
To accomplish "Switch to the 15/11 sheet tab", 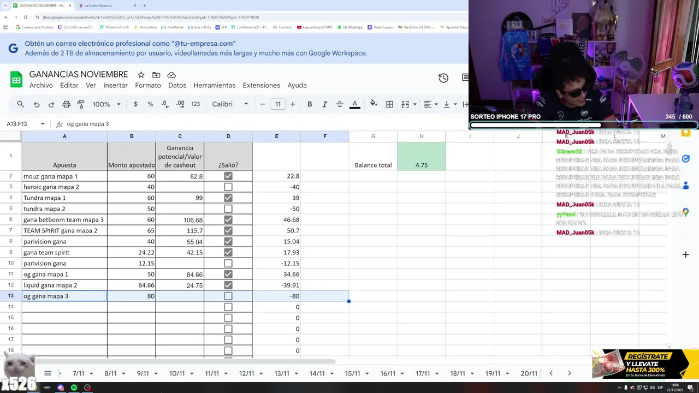I will pyautogui.click(x=352, y=374).
